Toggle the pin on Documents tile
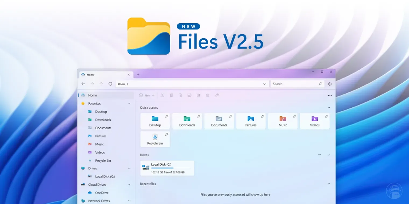This screenshot has width=409, height=204. 231,116
